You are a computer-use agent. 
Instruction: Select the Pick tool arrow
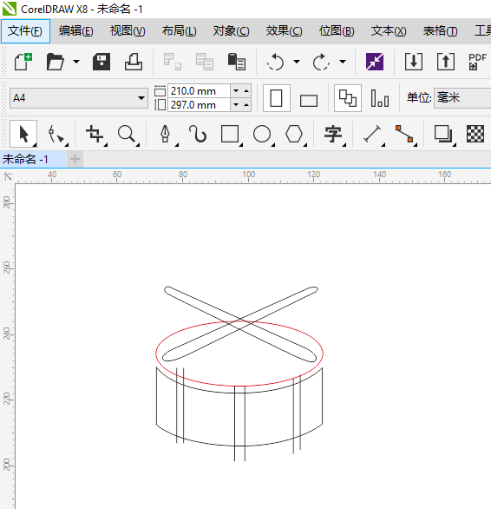coord(23,134)
